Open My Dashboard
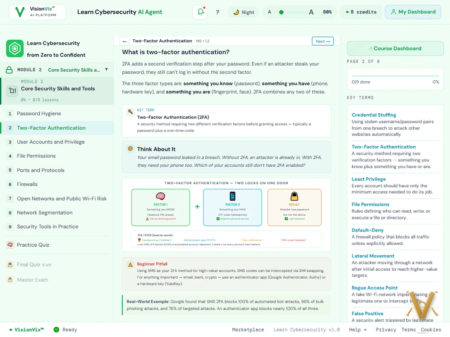Screen dimensions: 450x337 coord(413,12)
